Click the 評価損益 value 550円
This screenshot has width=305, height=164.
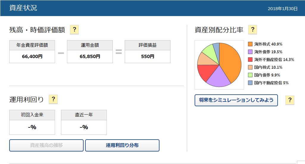(148, 56)
